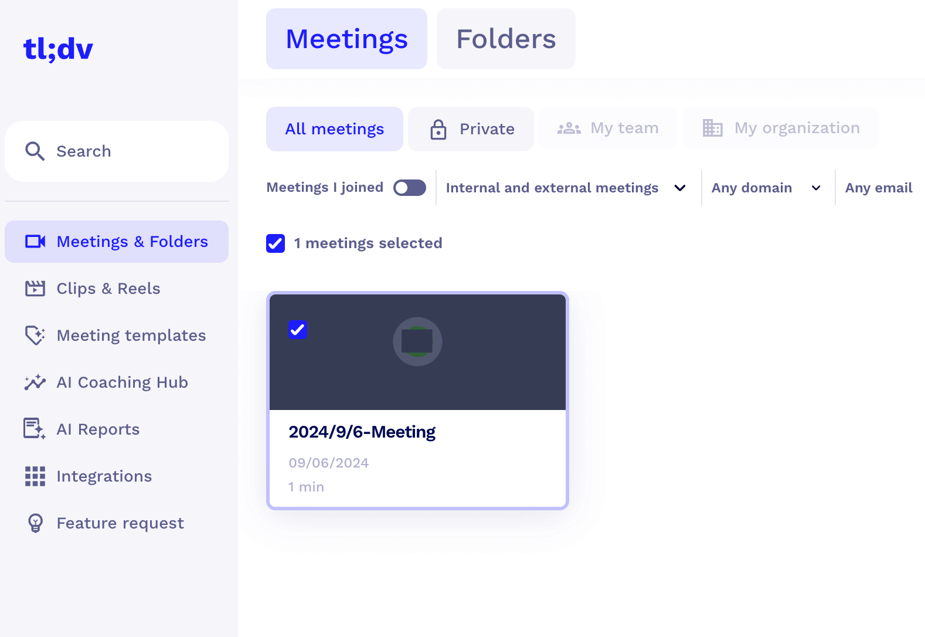The height and width of the screenshot is (637, 925).
Task: Click the magnifier icon in Search
Action: (35, 151)
